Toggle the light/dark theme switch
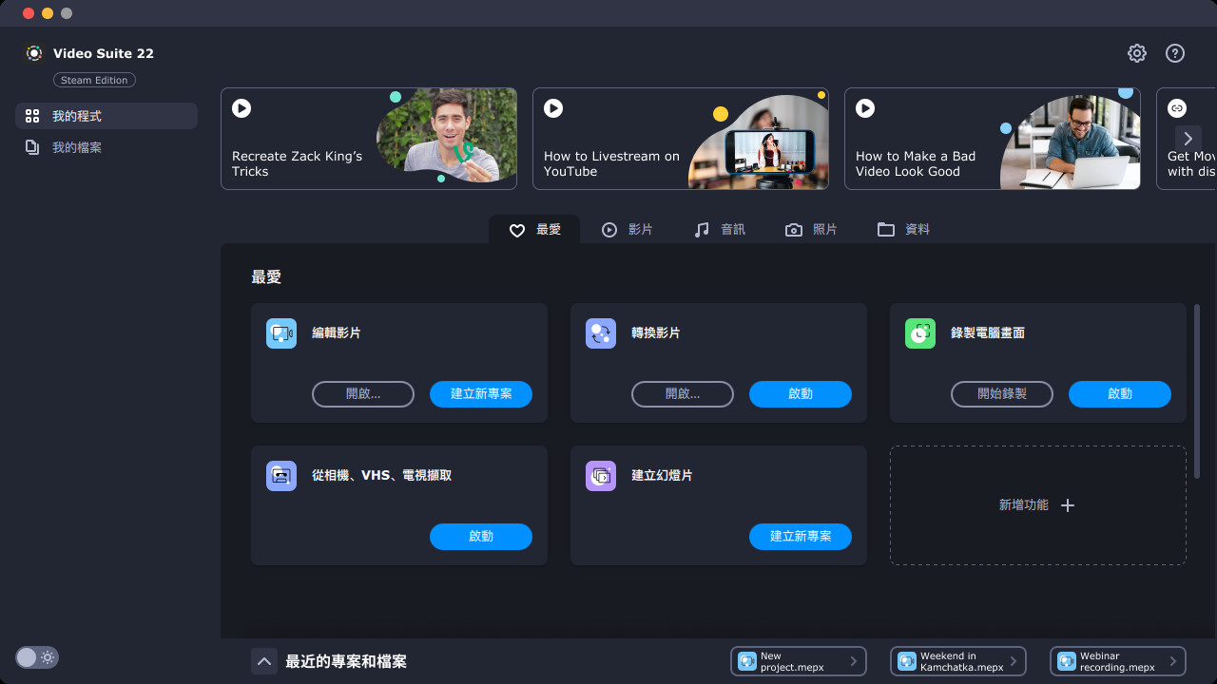Image resolution: width=1217 pixels, height=684 pixels. tap(36, 657)
